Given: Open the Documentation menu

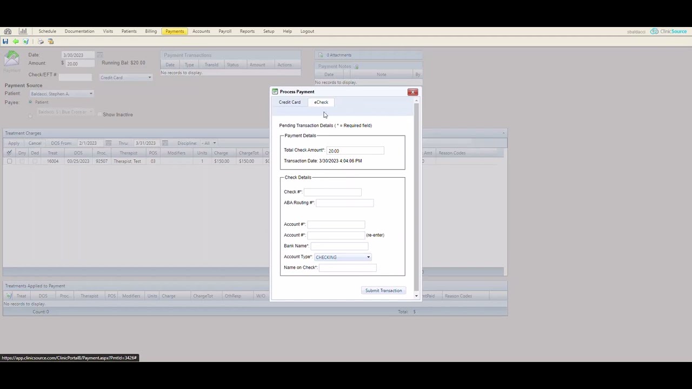Looking at the screenshot, I should click(79, 31).
